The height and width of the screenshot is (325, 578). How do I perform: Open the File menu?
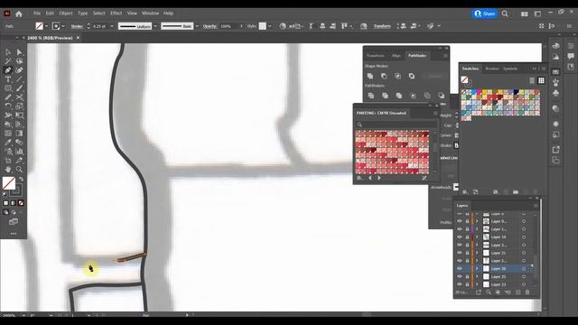point(37,13)
